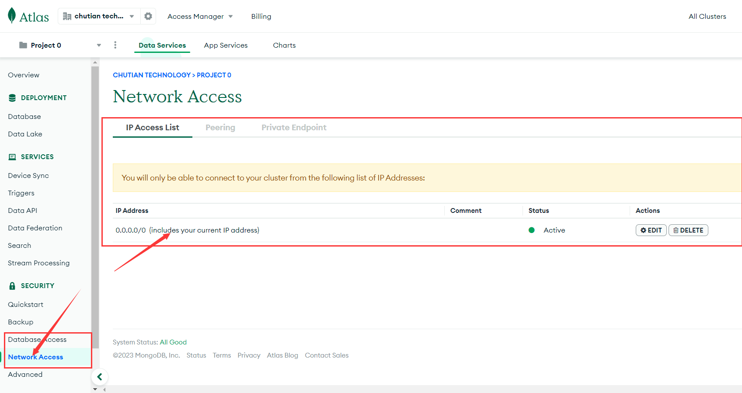The height and width of the screenshot is (393, 742).
Task: Edit the 0.0.0.0/0 IP entry
Action: point(651,230)
